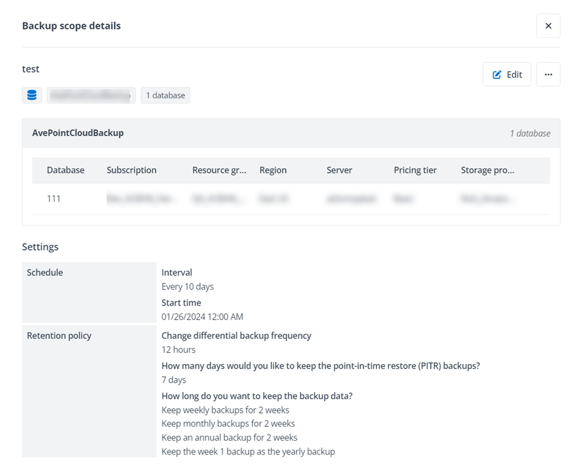This screenshot has width=577, height=466.
Task: Click the masked database source badge
Action: [91, 95]
